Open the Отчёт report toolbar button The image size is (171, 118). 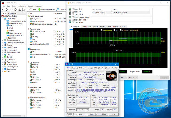point(32,10)
